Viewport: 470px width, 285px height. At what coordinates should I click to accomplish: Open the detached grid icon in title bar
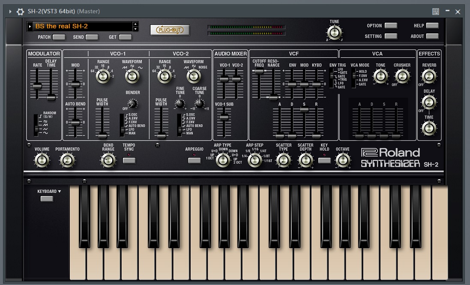tap(436, 12)
